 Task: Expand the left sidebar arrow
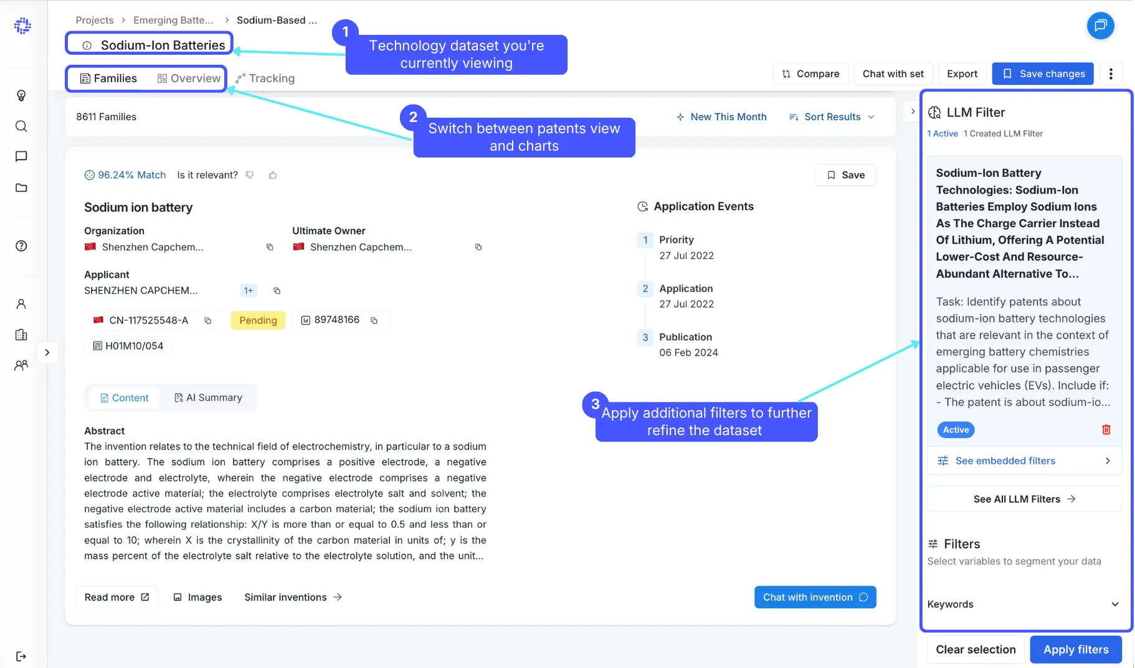click(x=47, y=352)
